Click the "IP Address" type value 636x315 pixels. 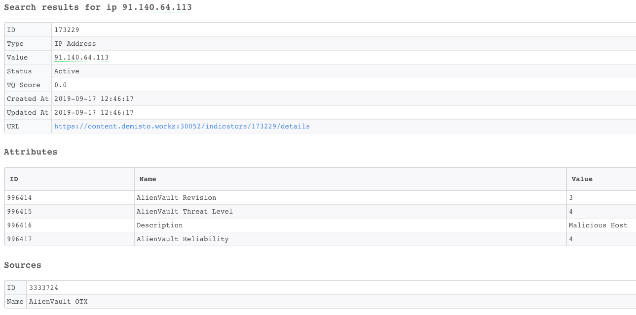click(75, 44)
